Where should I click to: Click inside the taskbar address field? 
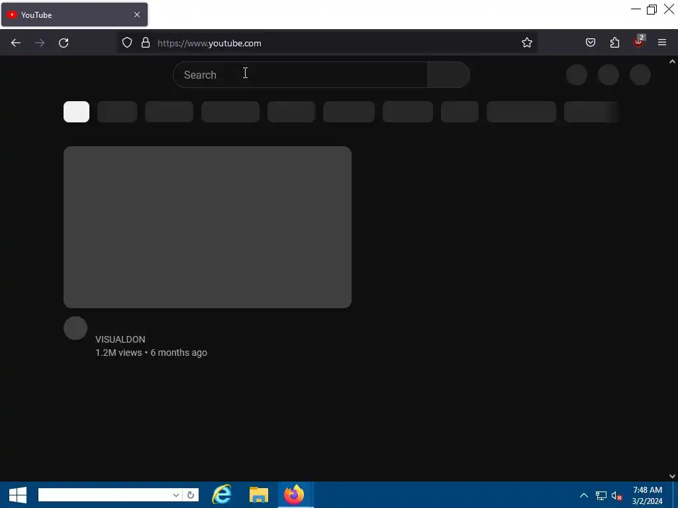105,495
